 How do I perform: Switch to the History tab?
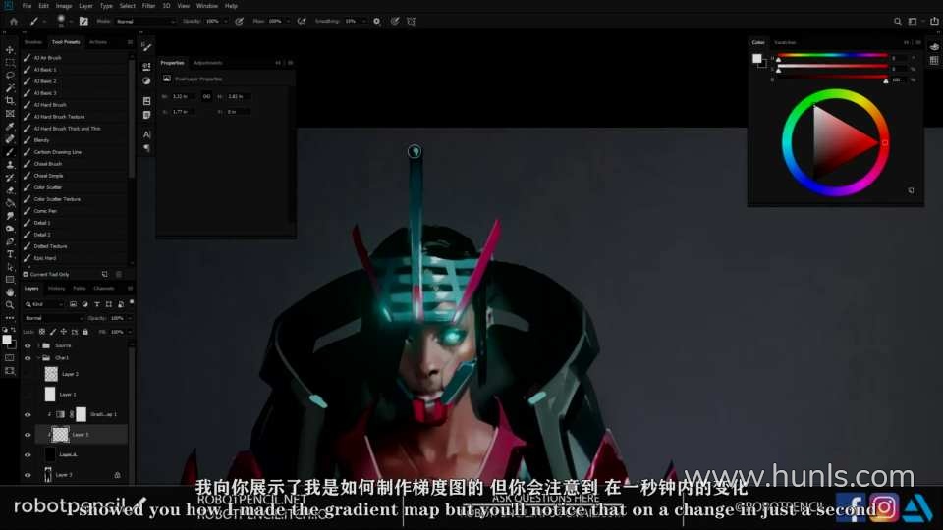(x=57, y=289)
